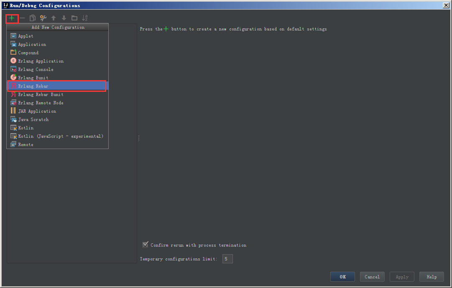Click the remove configuration minus icon

pos(22,18)
